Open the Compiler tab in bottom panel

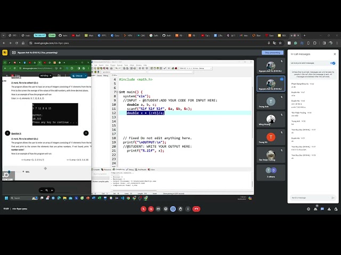click(96, 169)
